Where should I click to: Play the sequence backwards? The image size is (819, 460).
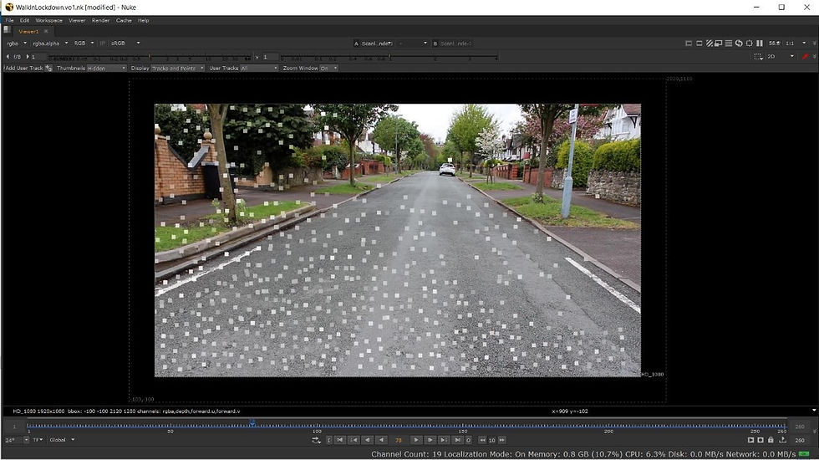(381, 440)
